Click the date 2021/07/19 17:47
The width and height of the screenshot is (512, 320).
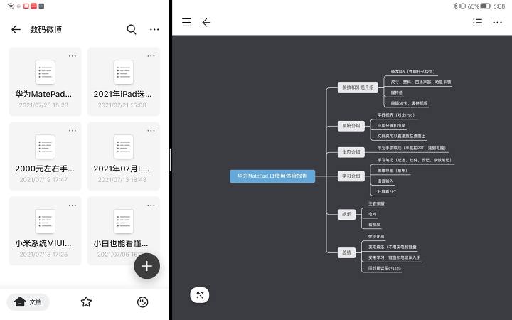[43, 180]
